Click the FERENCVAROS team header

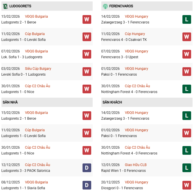[121, 6]
